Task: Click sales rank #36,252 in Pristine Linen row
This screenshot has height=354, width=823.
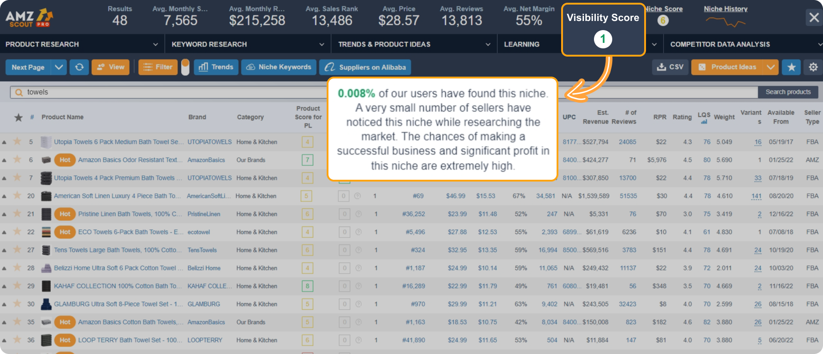Action: pos(413,214)
